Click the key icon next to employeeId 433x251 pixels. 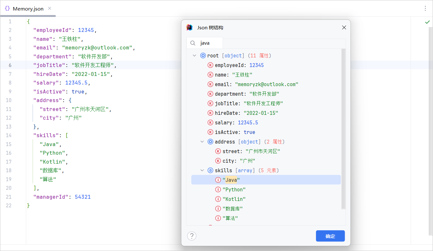point(210,65)
